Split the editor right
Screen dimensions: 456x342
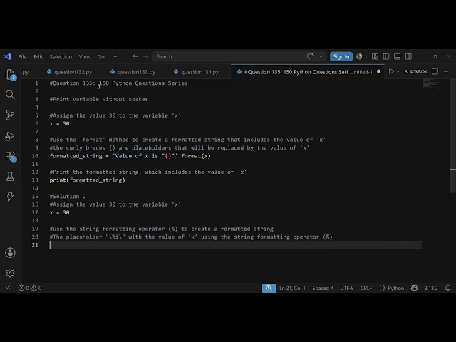pyautogui.click(x=435, y=71)
